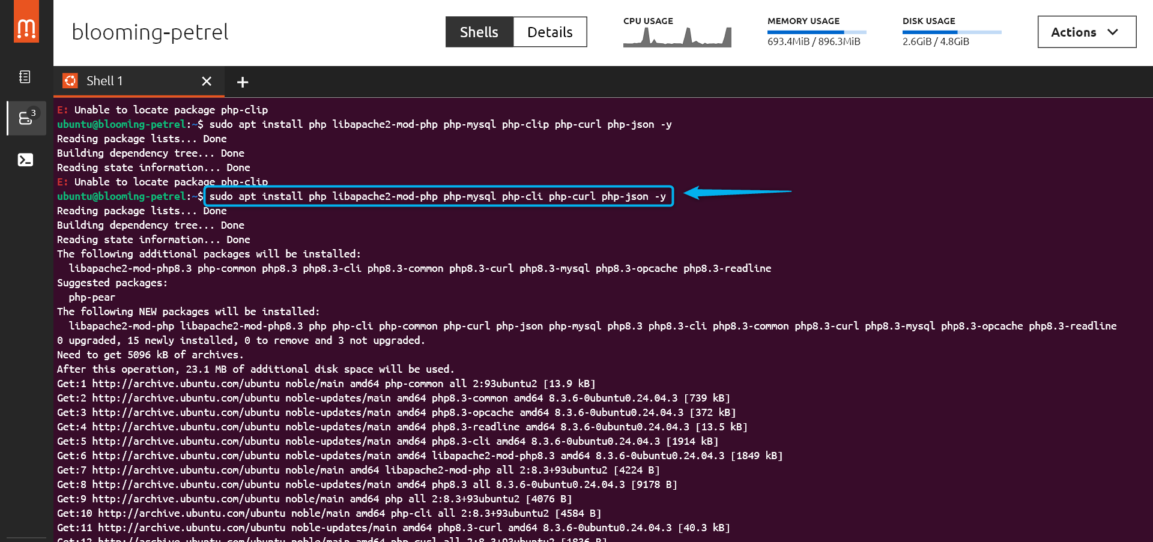Click the DISK USAGE label
Screen dimensions: 1153x542
pos(929,21)
